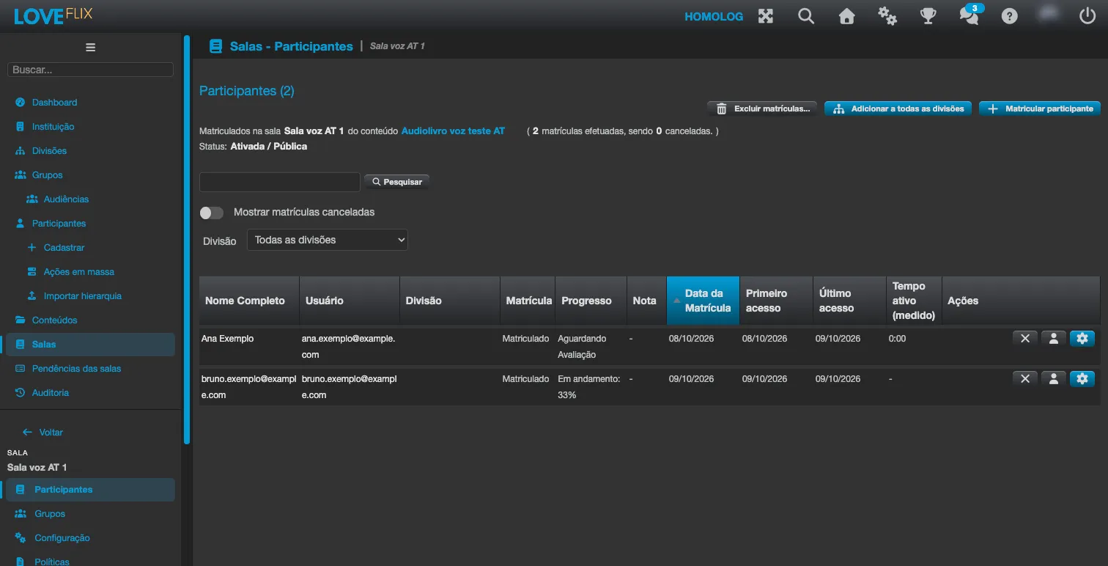Open the fullscreen expand icon in header

(766, 16)
